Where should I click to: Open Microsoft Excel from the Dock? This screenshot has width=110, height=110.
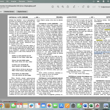91,106
